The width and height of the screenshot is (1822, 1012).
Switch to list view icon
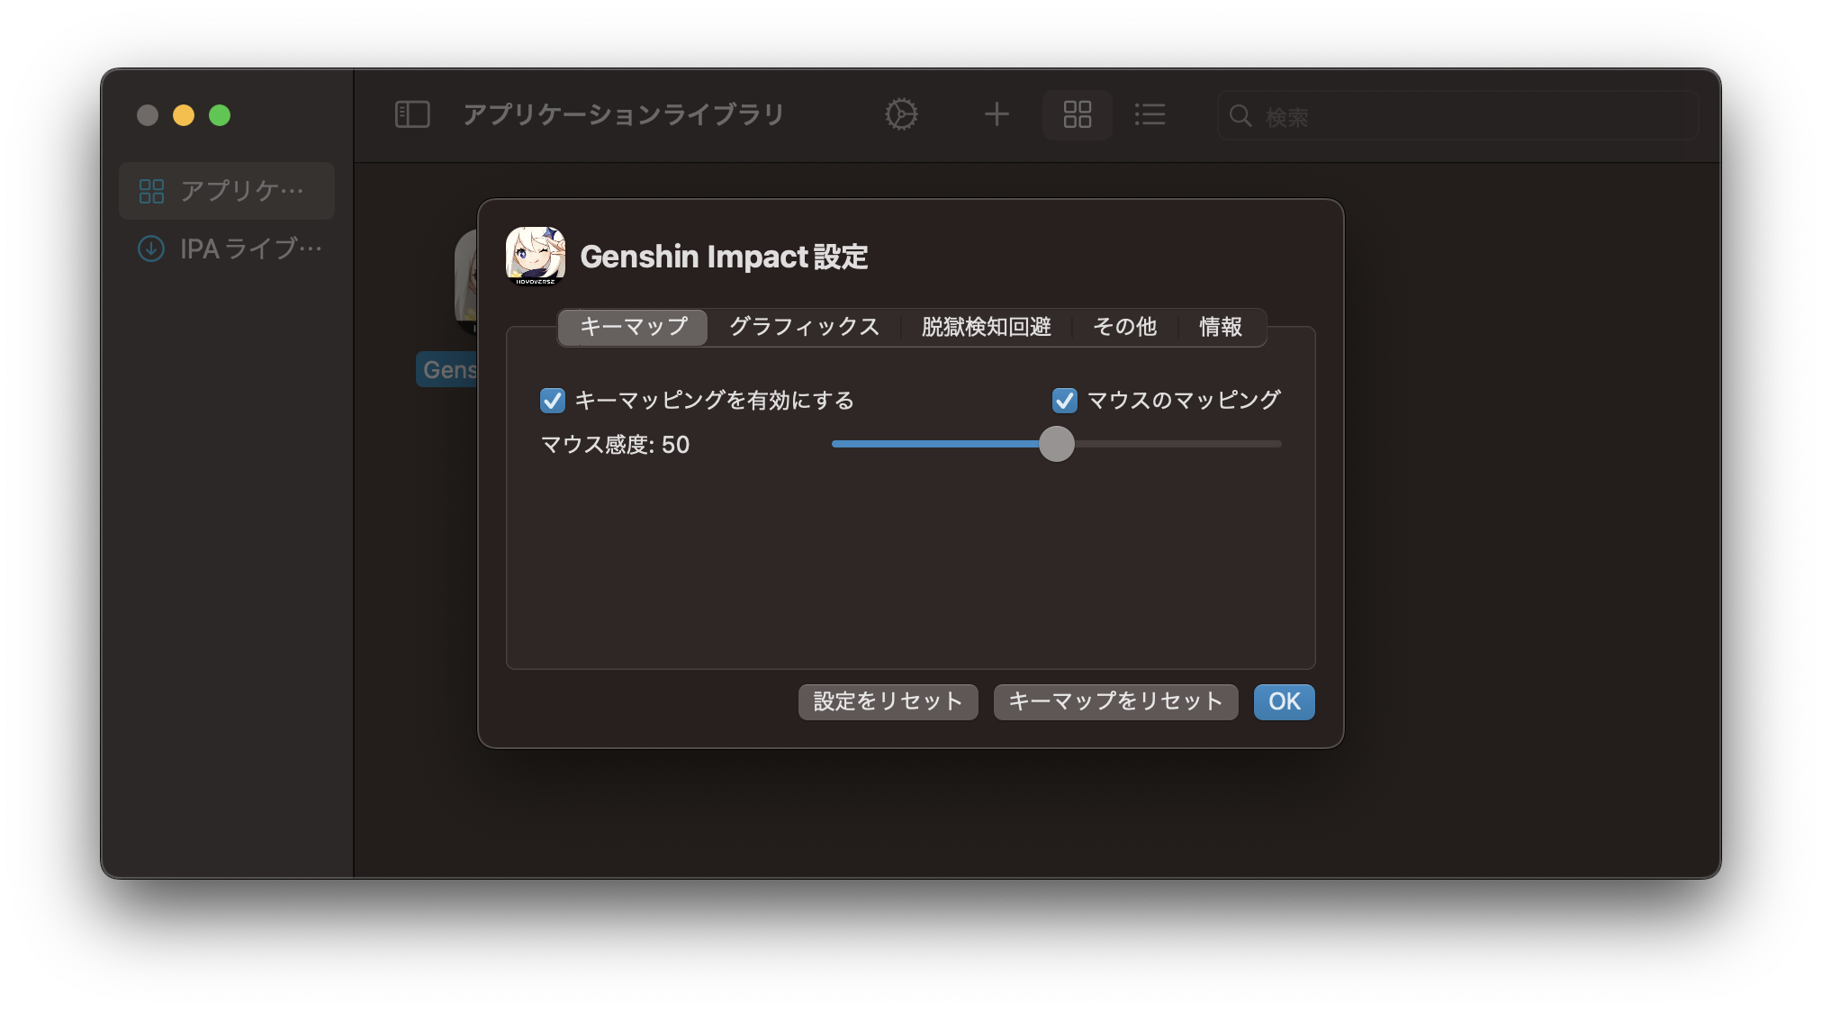click(1150, 114)
